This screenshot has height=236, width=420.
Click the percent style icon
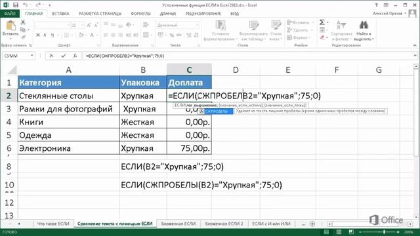point(171,35)
